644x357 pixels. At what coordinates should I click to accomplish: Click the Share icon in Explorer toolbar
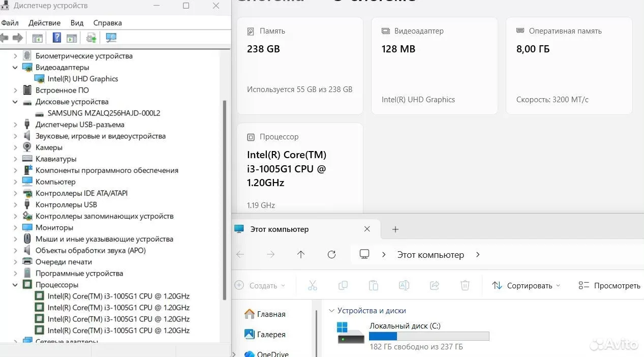pyautogui.click(x=435, y=286)
